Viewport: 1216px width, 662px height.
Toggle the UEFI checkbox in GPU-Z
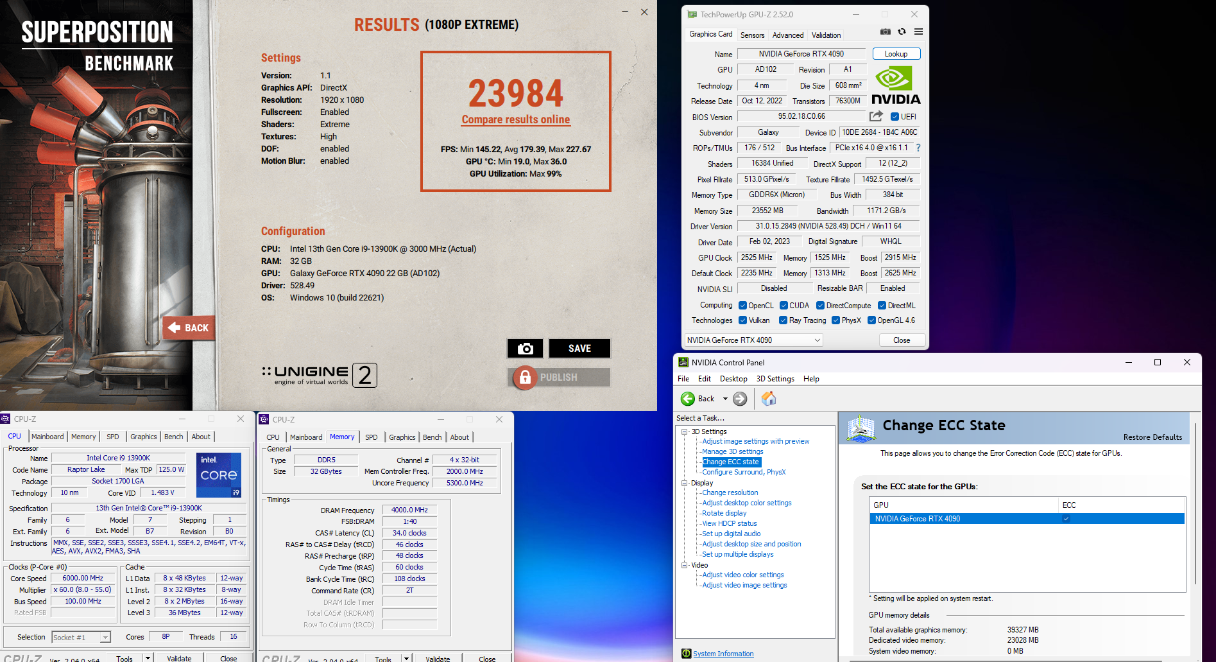895,117
